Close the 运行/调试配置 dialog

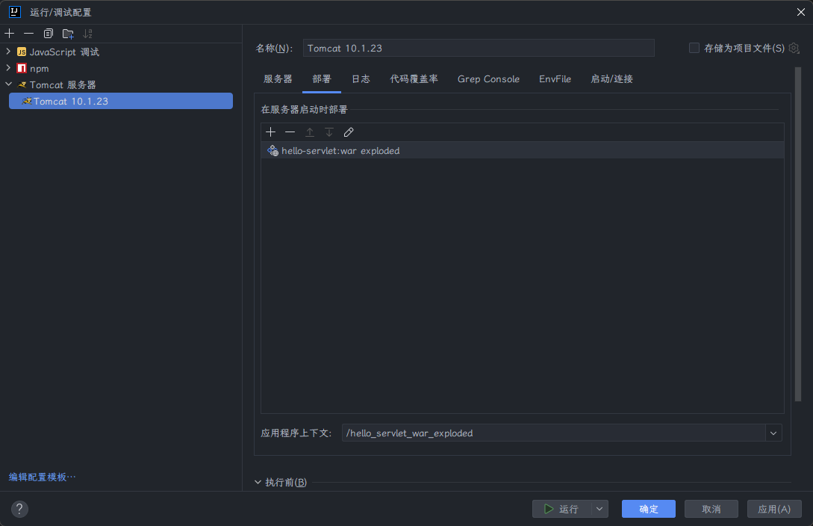click(x=800, y=12)
